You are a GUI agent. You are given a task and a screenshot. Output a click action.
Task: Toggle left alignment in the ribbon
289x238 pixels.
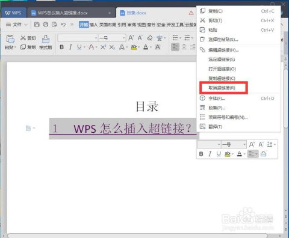175,47
